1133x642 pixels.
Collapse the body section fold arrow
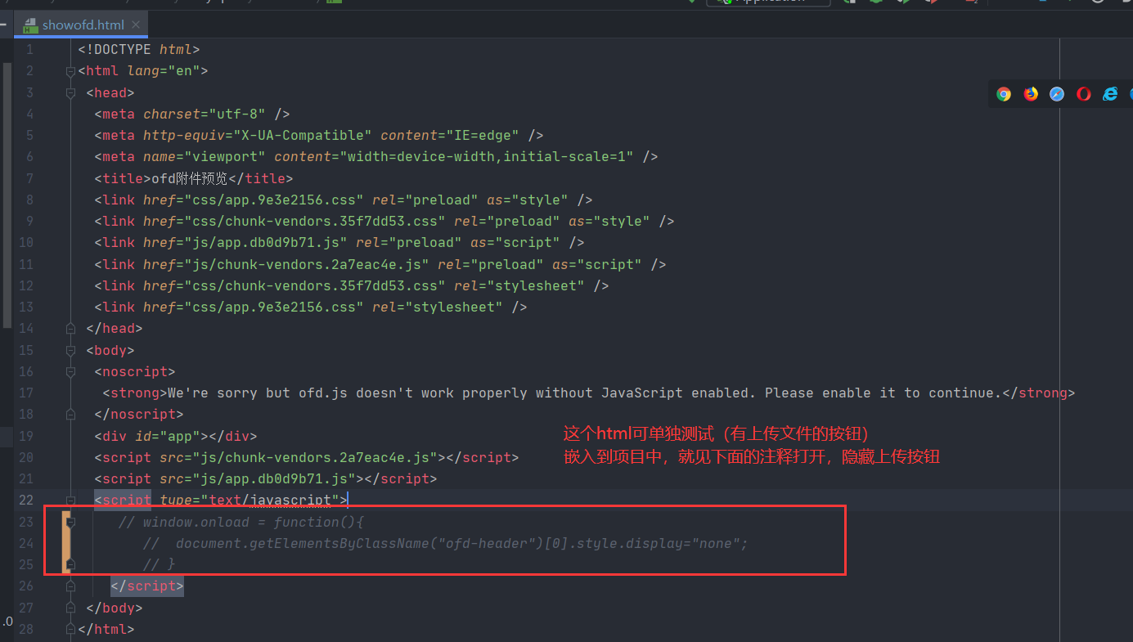pos(70,350)
